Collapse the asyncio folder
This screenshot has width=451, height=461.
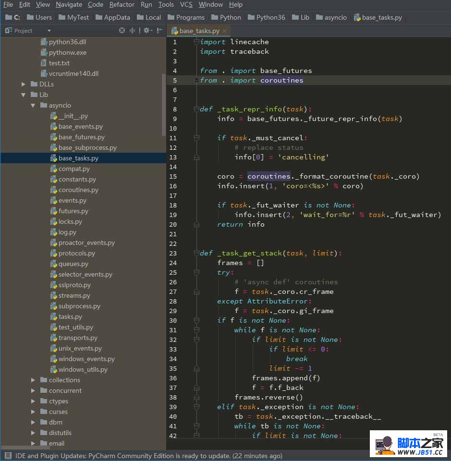(33, 105)
